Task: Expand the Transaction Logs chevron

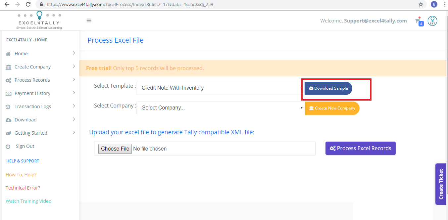Action: click(x=74, y=106)
